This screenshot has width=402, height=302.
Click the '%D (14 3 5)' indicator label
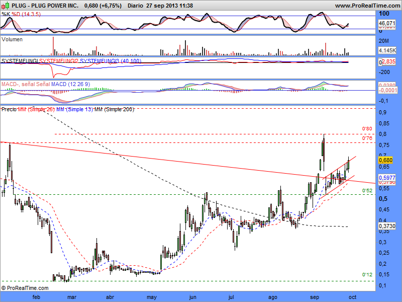point(26,14)
